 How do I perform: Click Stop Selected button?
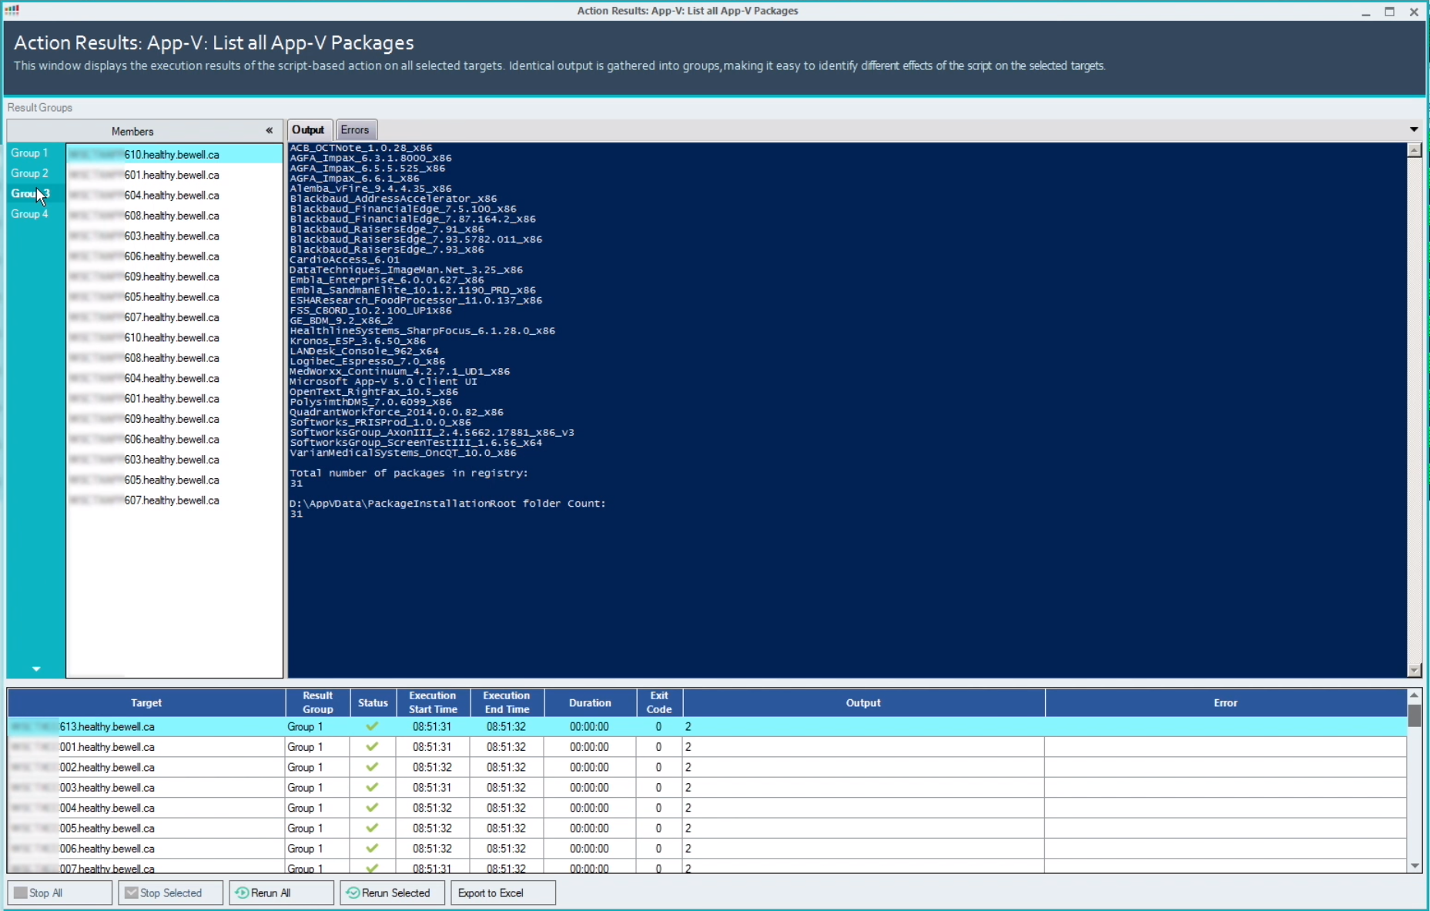(x=171, y=893)
